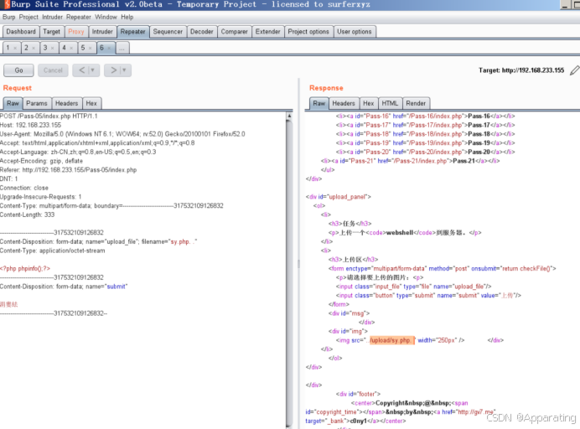Open the Intruder menu
580x429 pixels.
52,17
